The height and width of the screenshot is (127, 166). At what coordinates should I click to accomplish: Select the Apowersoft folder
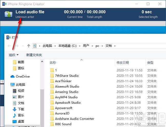pos(61,108)
